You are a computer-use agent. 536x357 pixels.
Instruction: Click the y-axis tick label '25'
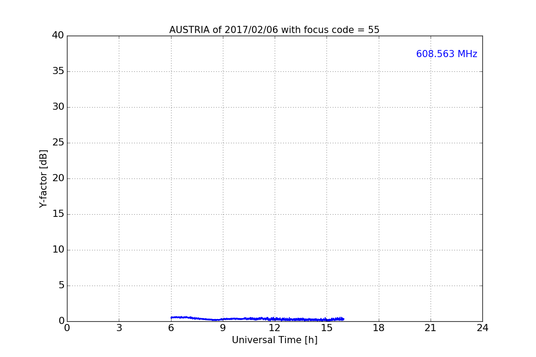coord(58,142)
